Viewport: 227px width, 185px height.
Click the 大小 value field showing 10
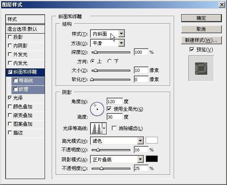coord(141,70)
